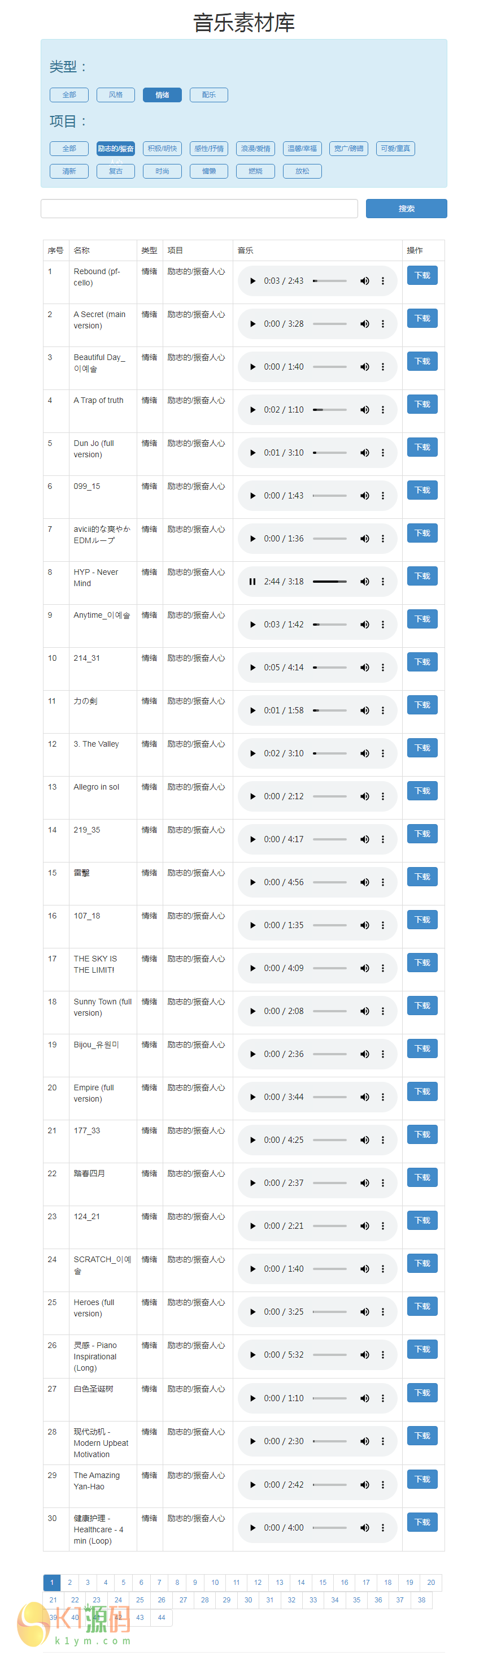Mute THE SKY IS THE LIMIT! volume

(365, 968)
